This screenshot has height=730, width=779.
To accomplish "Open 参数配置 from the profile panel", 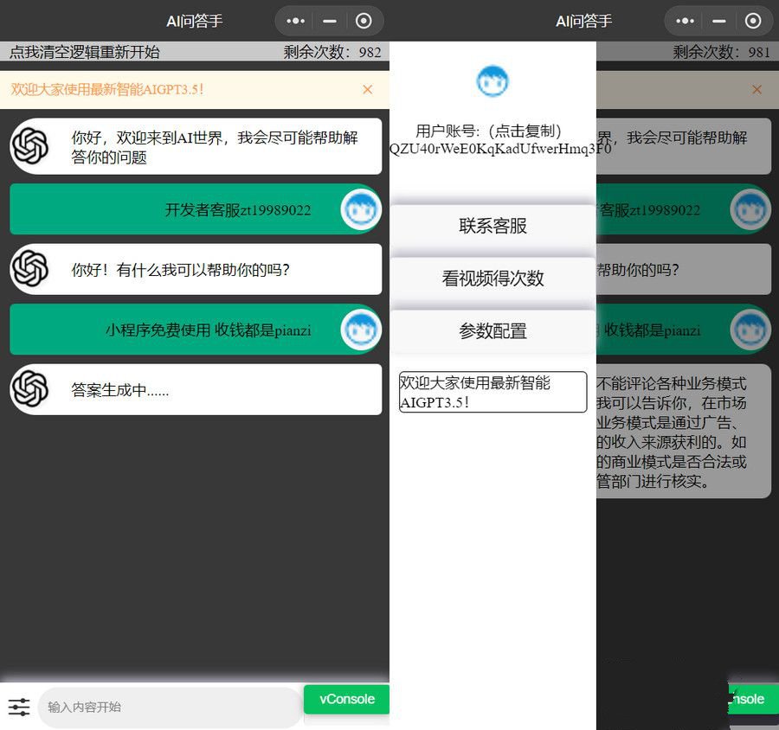I will [493, 330].
